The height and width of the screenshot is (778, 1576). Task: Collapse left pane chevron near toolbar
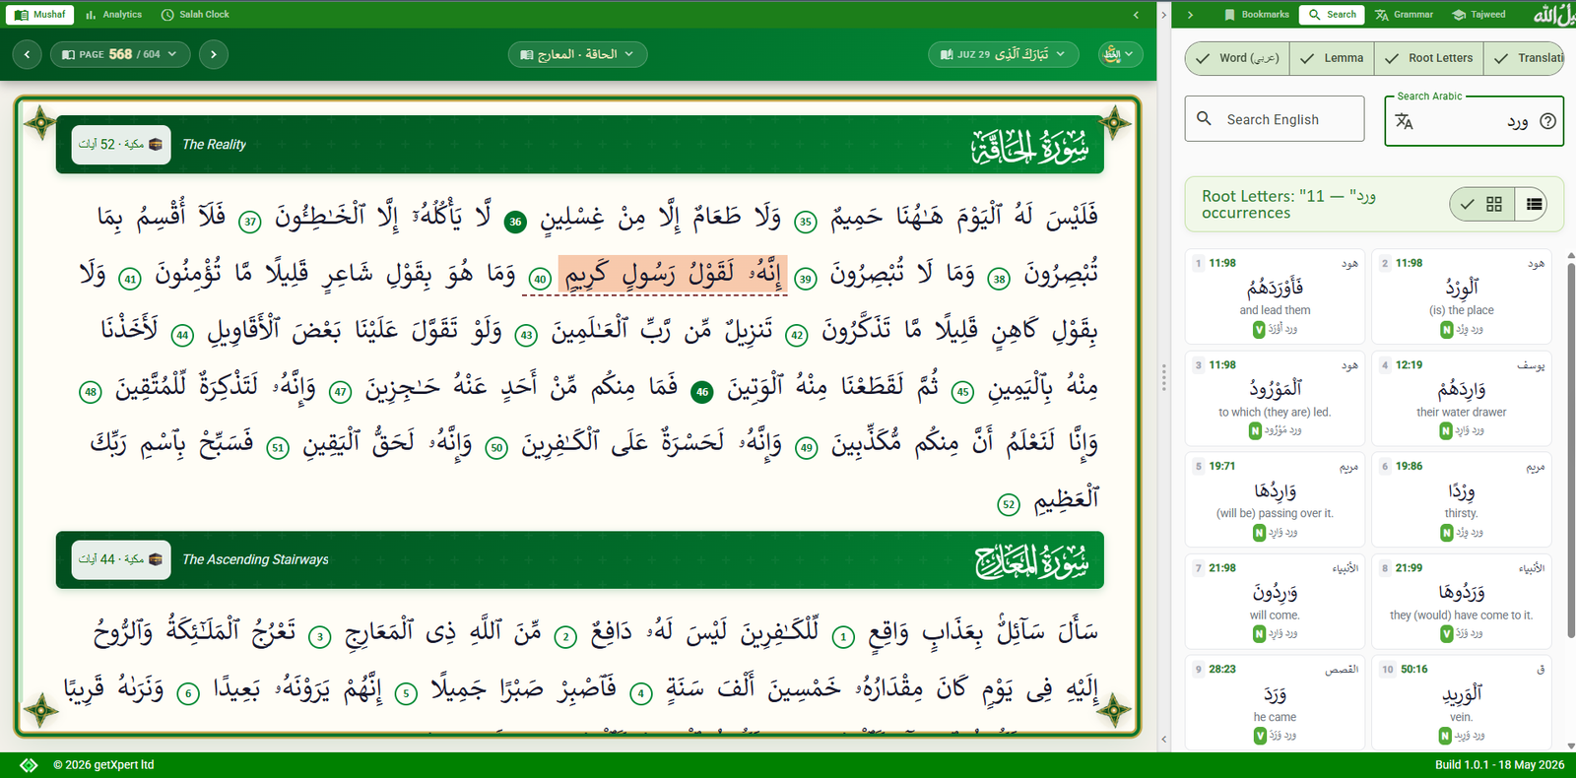(x=1136, y=15)
